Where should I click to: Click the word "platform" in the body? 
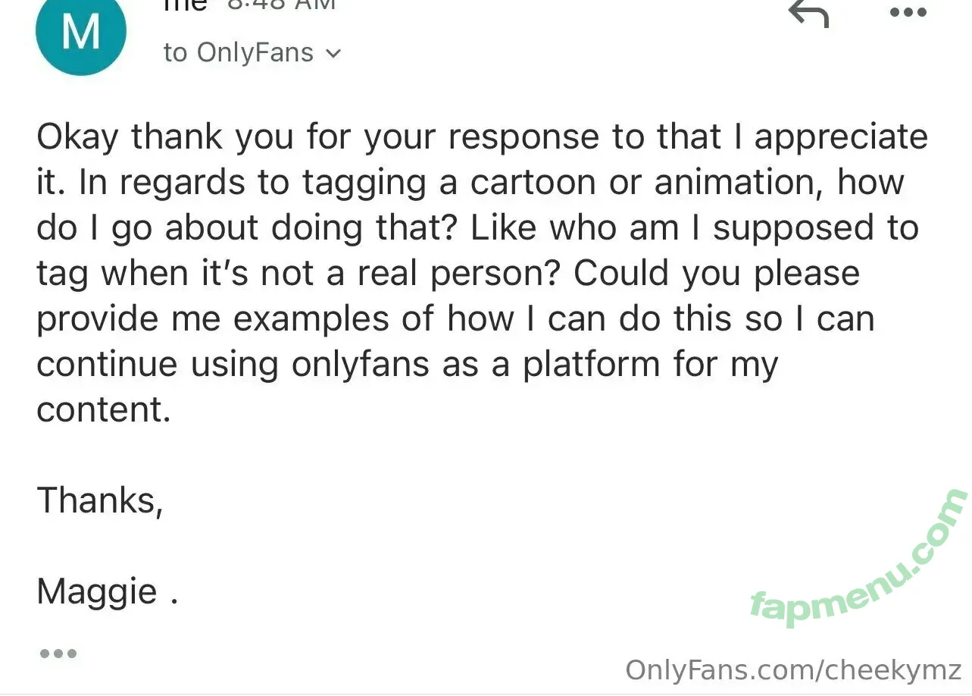[x=590, y=364]
